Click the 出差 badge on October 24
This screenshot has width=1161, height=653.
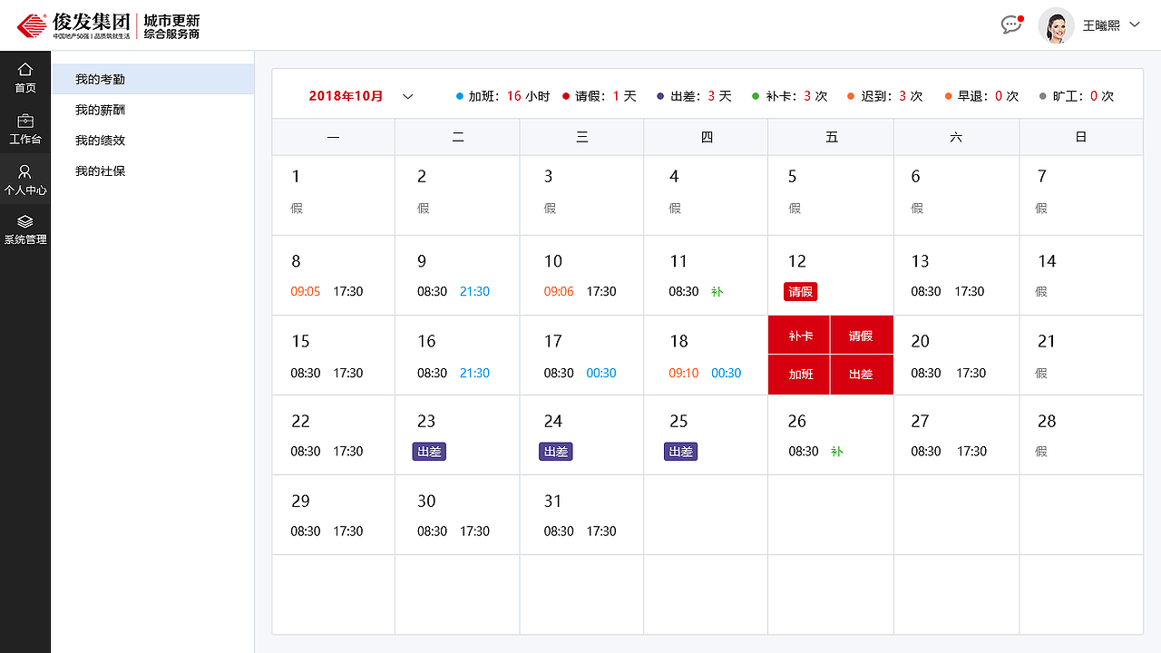click(x=555, y=451)
